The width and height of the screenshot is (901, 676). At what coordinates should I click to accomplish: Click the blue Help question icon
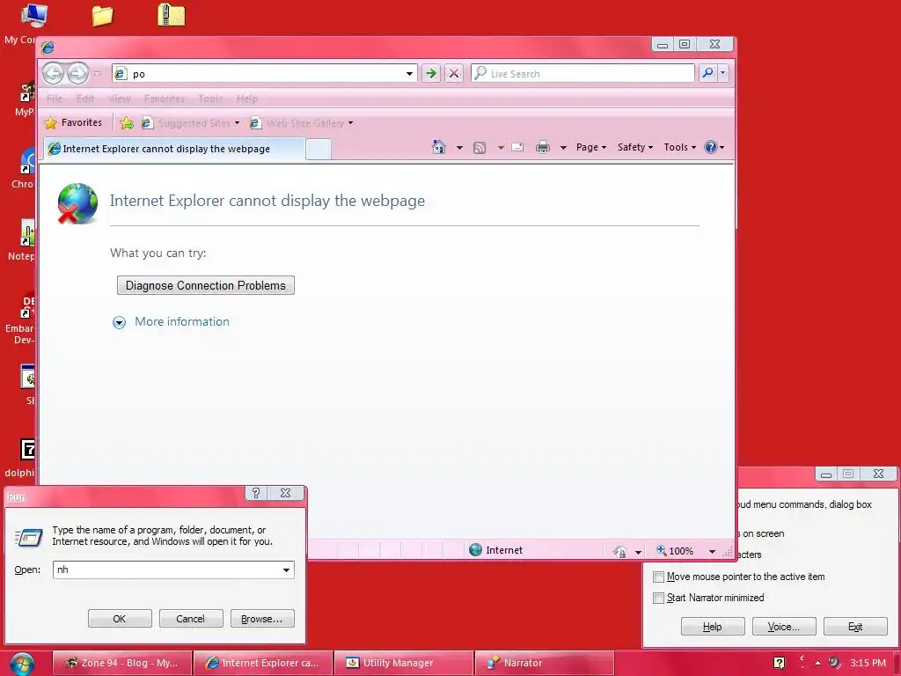[x=711, y=147]
